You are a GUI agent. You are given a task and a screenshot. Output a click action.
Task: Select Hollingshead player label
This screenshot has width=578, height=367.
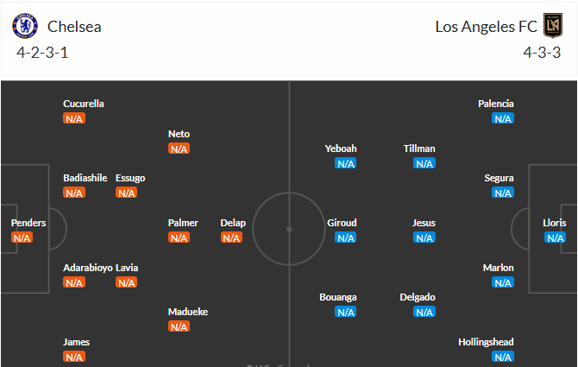tap(486, 342)
